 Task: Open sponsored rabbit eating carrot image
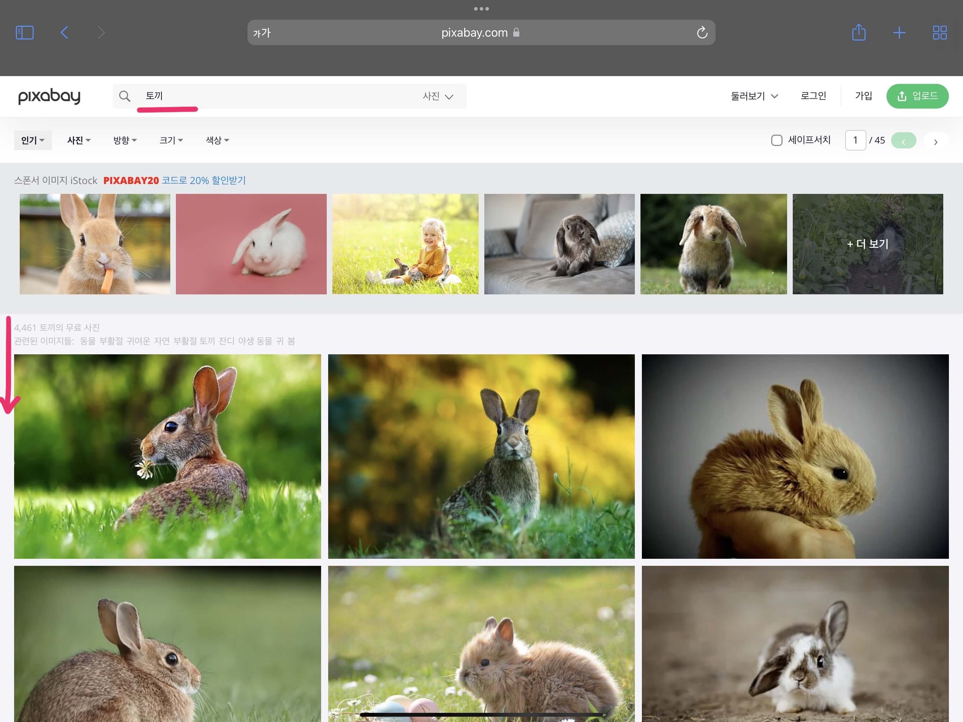(95, 244)
